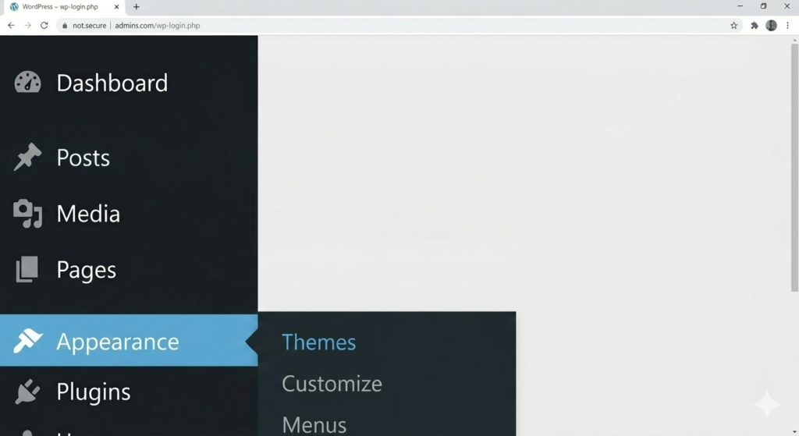
Task: Click the Media camera-and-music icon
Action: 27,214
